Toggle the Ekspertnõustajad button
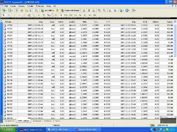 coord(70,10)
